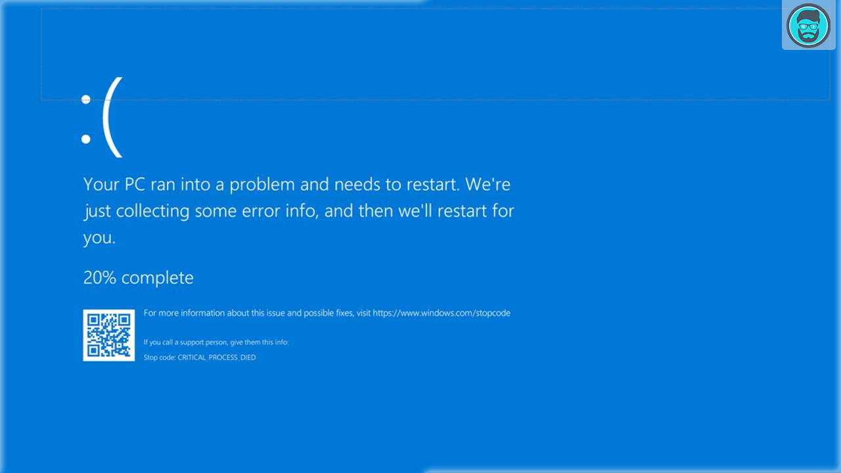Click the "Stop code:" label
Image resolution: width=841 pixels, height=473 pixels.
[160, 357]
